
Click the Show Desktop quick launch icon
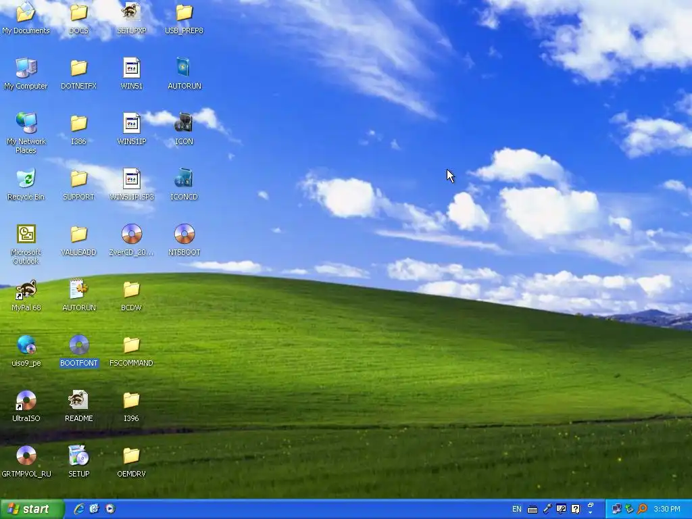(x=95, y=509)
